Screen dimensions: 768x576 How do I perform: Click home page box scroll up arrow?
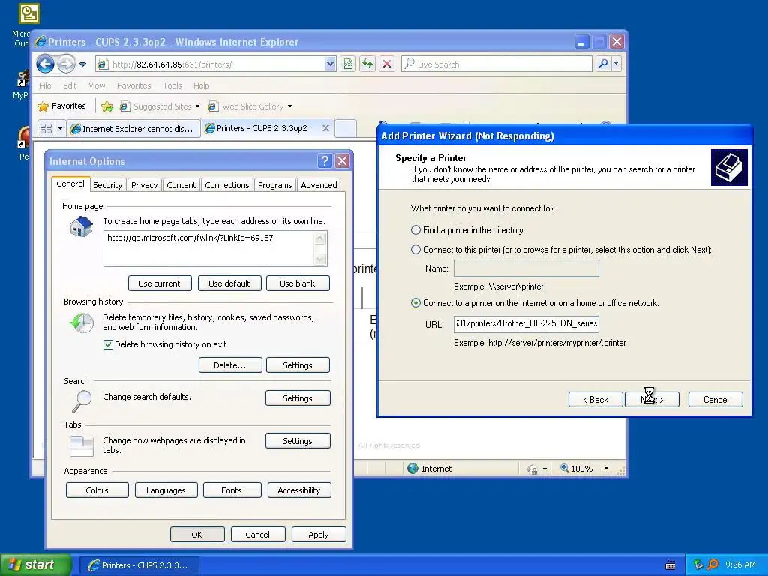click(x=320, y=238)
